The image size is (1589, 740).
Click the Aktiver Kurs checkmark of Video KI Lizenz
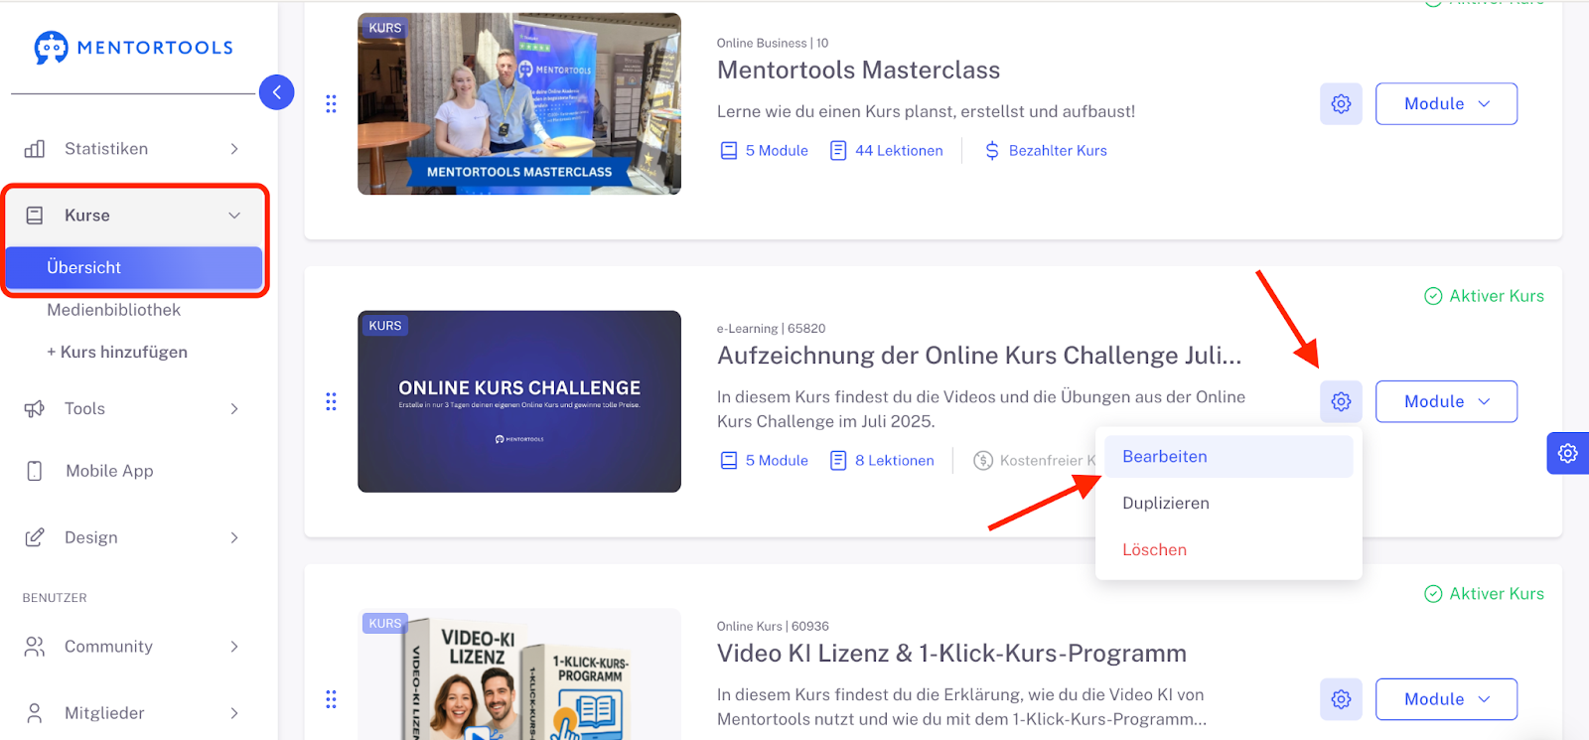coord(1433,594)
